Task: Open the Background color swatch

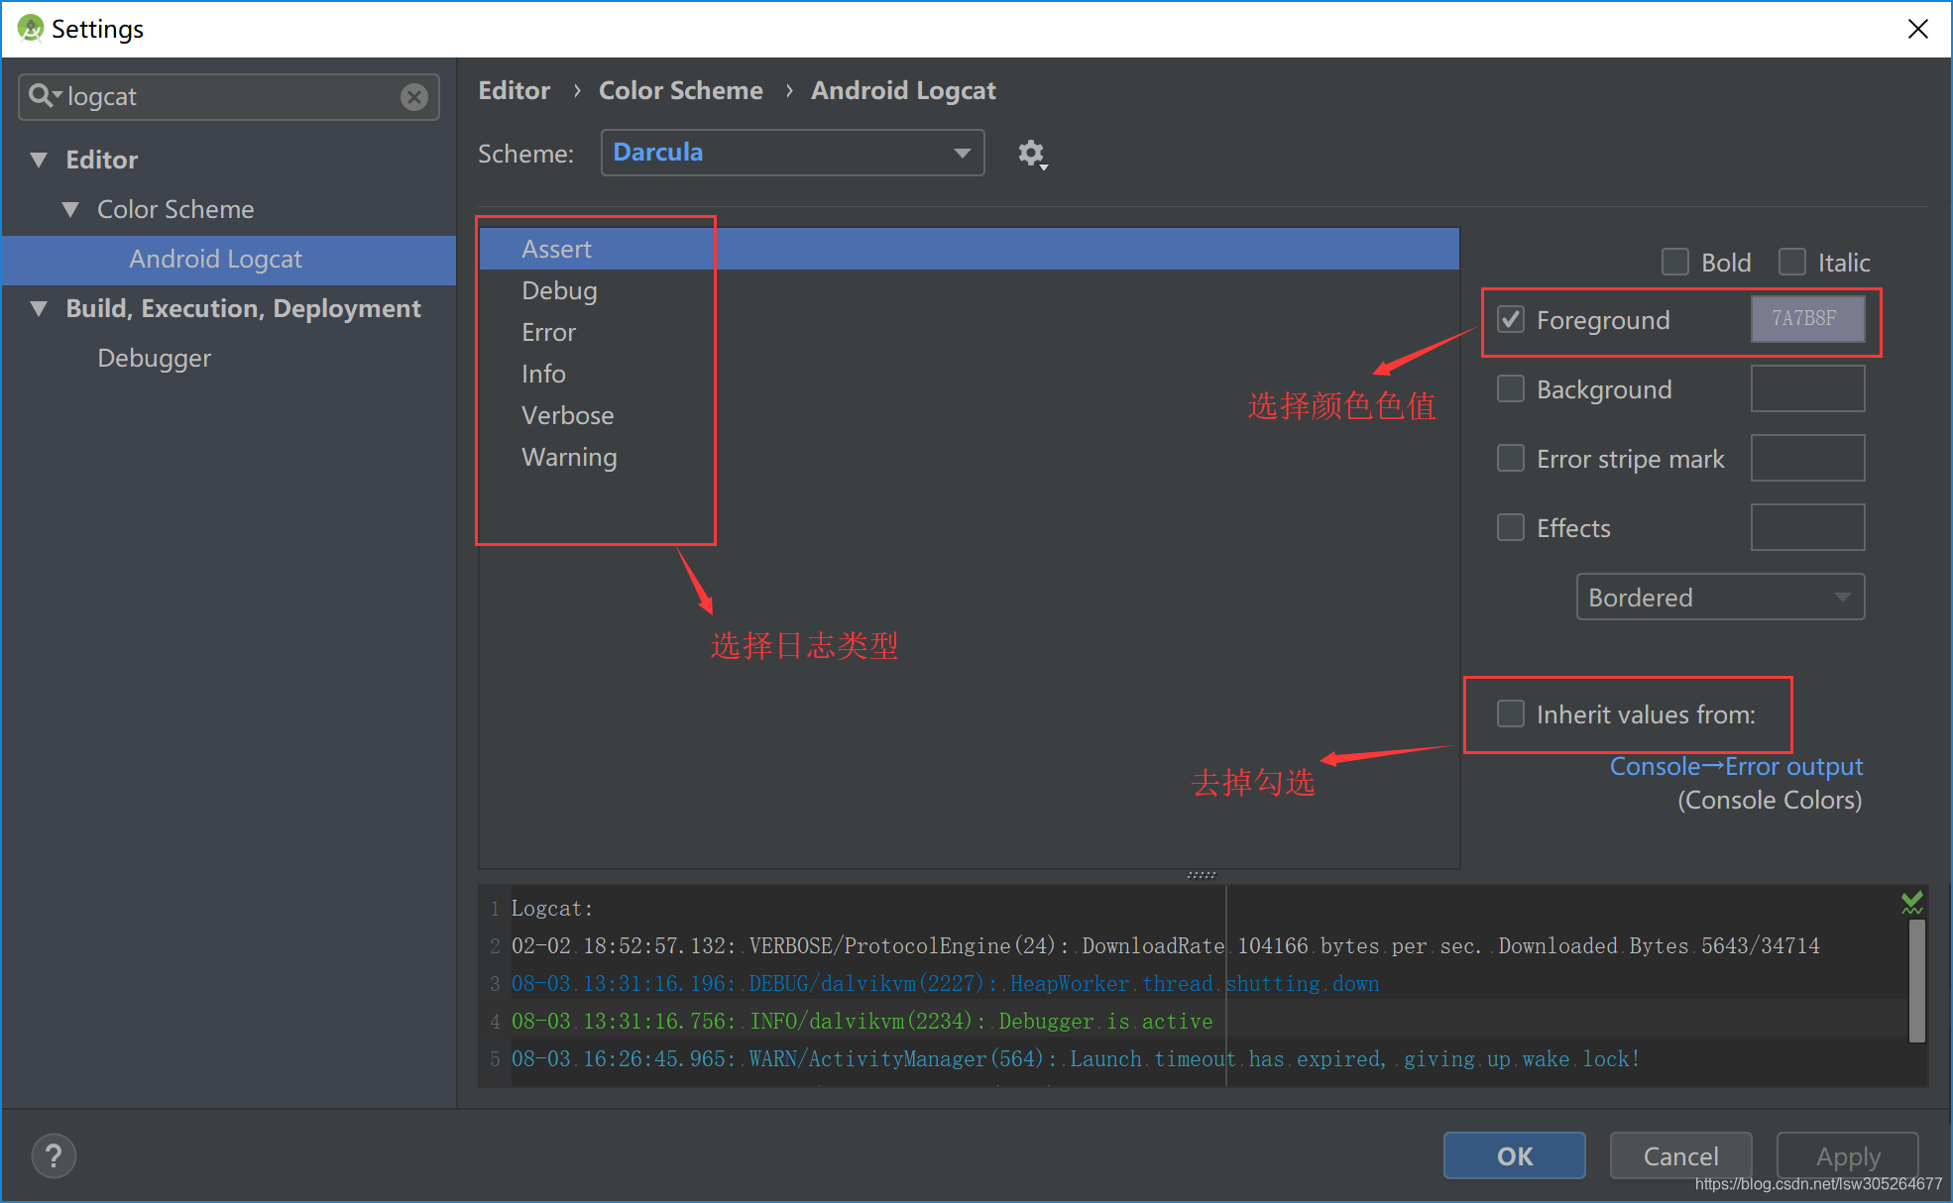Action: [x=1807, y=388]
